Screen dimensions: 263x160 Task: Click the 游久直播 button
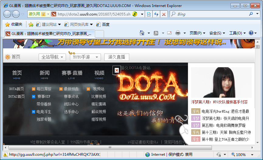pos(117,57)
